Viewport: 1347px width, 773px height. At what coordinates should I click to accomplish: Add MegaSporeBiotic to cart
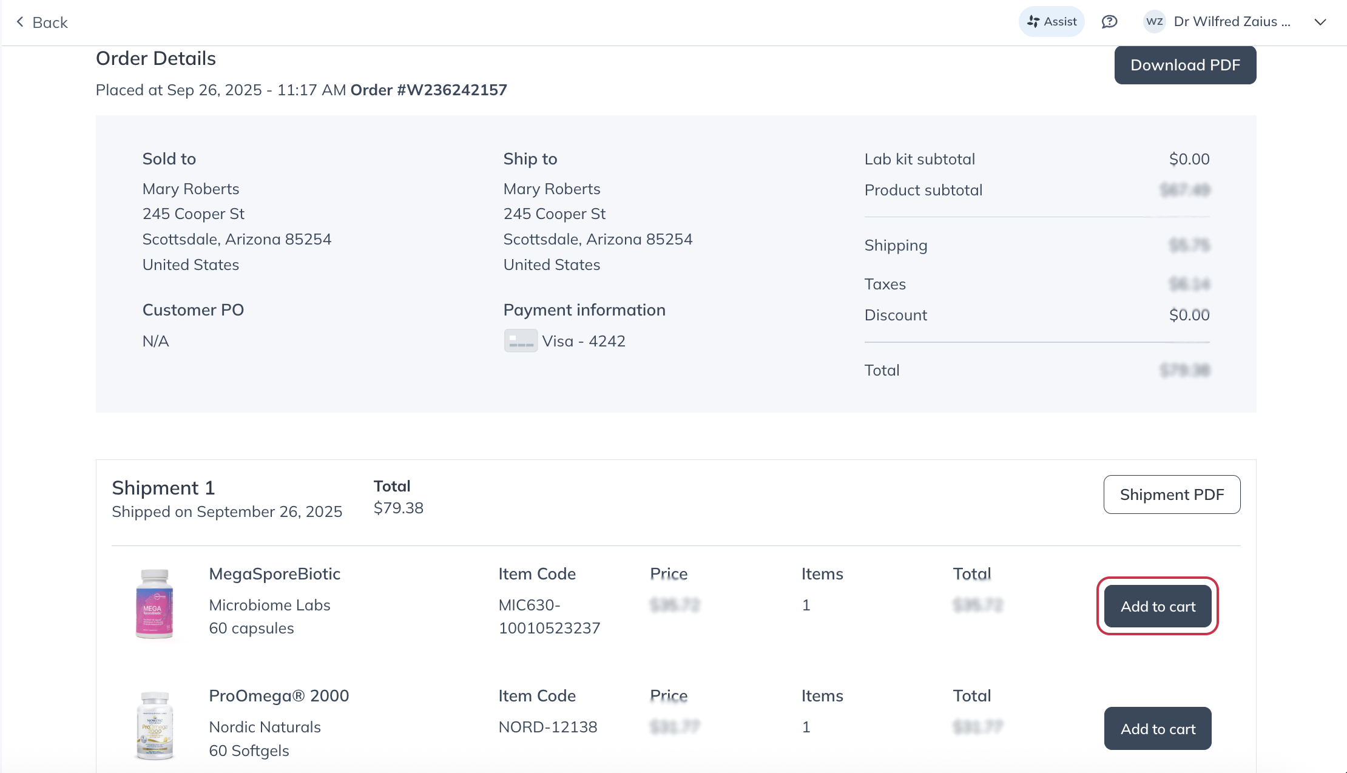[x=1158, y=606]
